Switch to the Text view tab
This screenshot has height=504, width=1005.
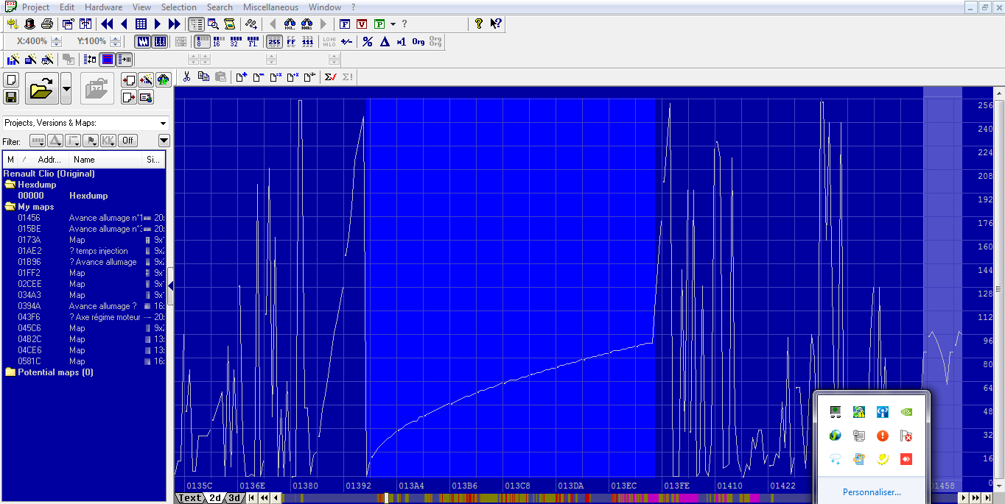189,498
